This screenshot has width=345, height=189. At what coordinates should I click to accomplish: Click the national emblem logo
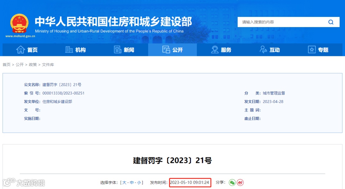19,24
